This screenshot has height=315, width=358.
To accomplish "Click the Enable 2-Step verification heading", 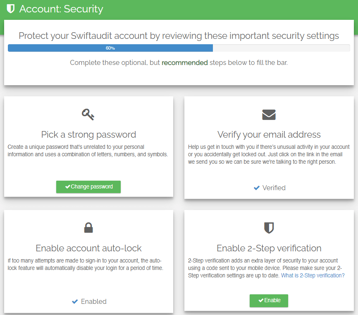I will pos(269,248).
